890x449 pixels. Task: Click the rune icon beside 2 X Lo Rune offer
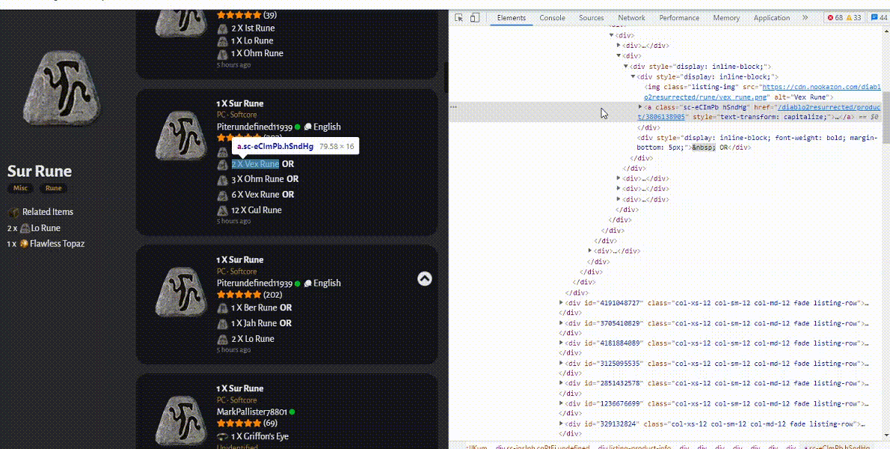pyautogui.click(x=223, y=339)
